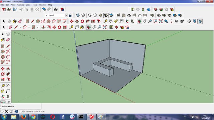Select the Walk footprints tool
Viewport: 214px width, 120px height.
coord(182,21)
